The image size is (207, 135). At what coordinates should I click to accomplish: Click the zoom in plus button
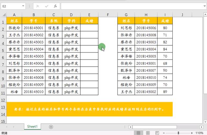coord(192,133)
